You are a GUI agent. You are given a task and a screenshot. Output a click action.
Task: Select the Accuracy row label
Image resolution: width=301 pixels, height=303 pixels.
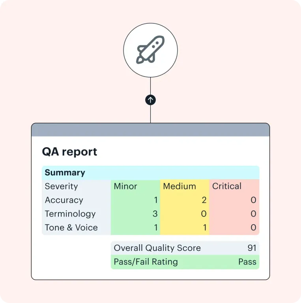tap(64, 200)
